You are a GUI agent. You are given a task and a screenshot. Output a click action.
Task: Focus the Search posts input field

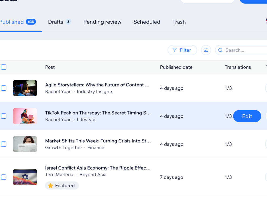coord(242,50)
